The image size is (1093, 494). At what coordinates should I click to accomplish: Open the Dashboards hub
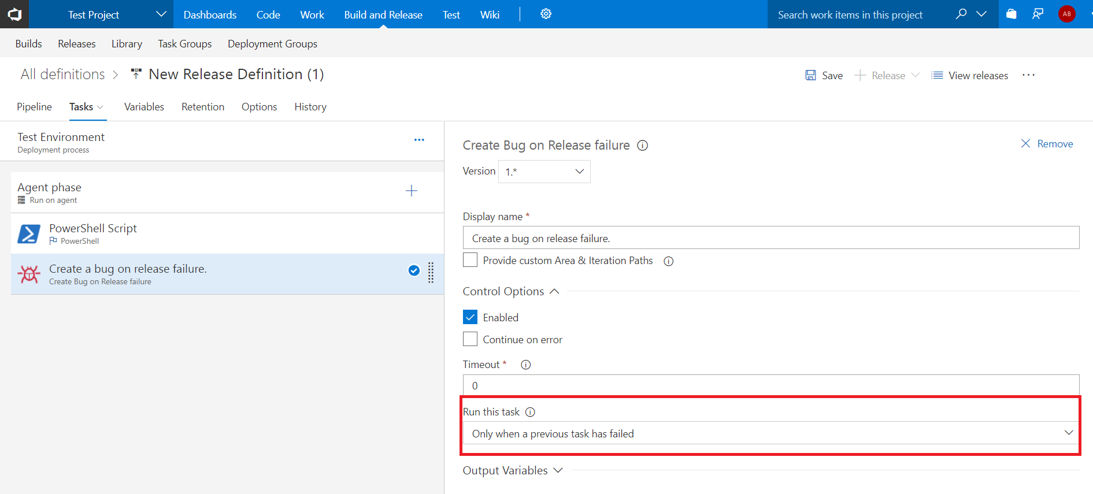pyautogui.click(x=210, y=14)
